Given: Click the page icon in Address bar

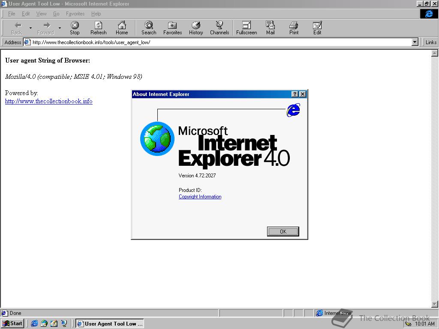Looking at the screenshot, I should [27, 42].
